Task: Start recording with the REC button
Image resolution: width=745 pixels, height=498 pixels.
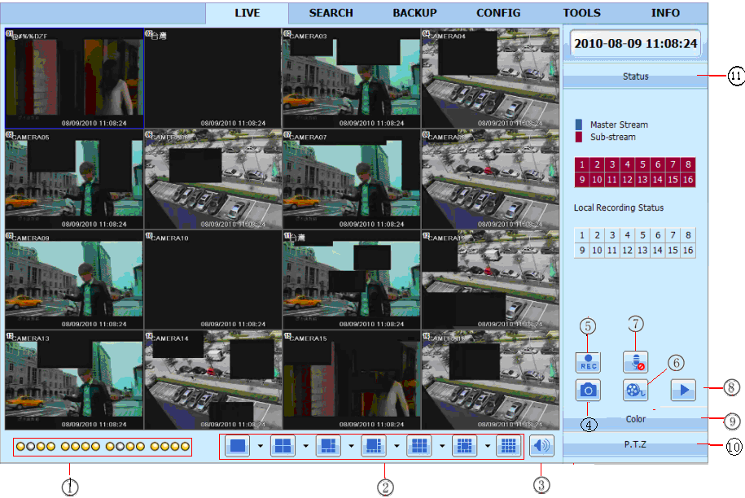Action: click(588, 363)
